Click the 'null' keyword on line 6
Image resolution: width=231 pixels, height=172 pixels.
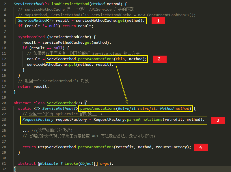[54, 26]
